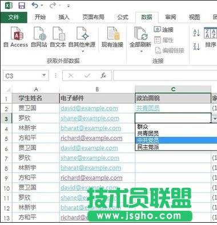Open the undo history dropdown arrow
The height and width of the screenshot is (225, 217).
pos(42,6)
